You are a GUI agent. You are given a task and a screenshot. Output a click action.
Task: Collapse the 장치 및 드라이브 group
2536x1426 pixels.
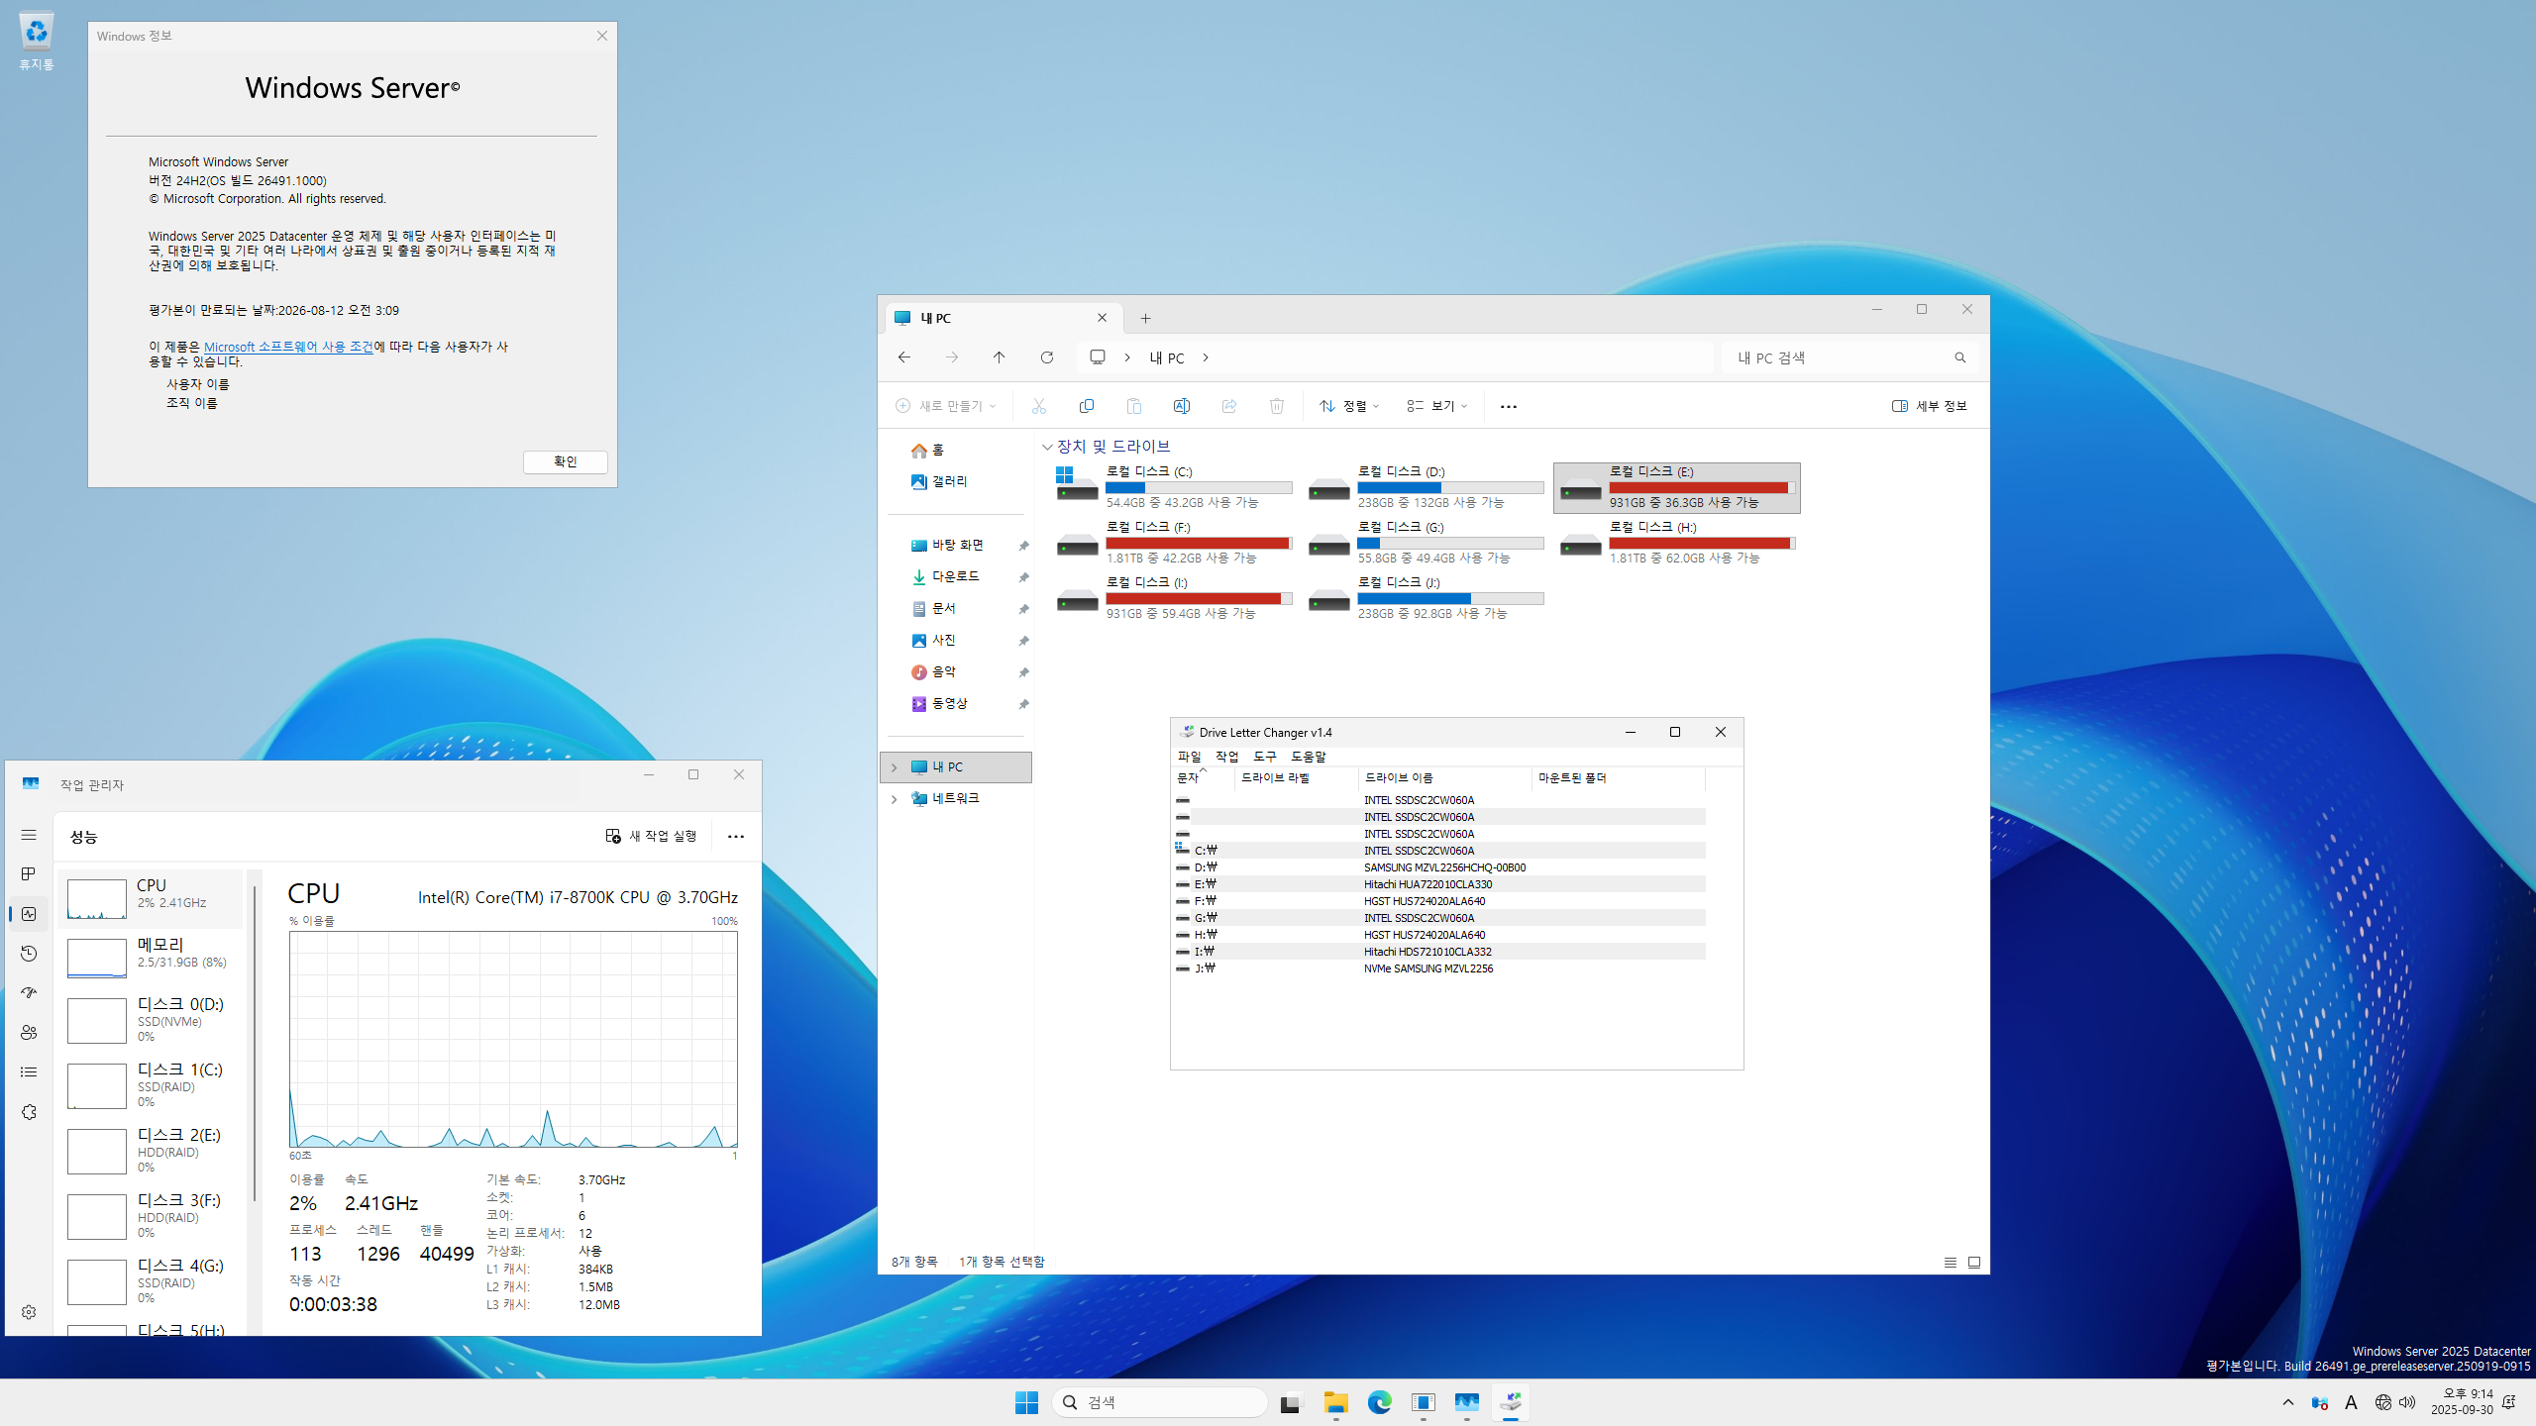[1047, 447]
